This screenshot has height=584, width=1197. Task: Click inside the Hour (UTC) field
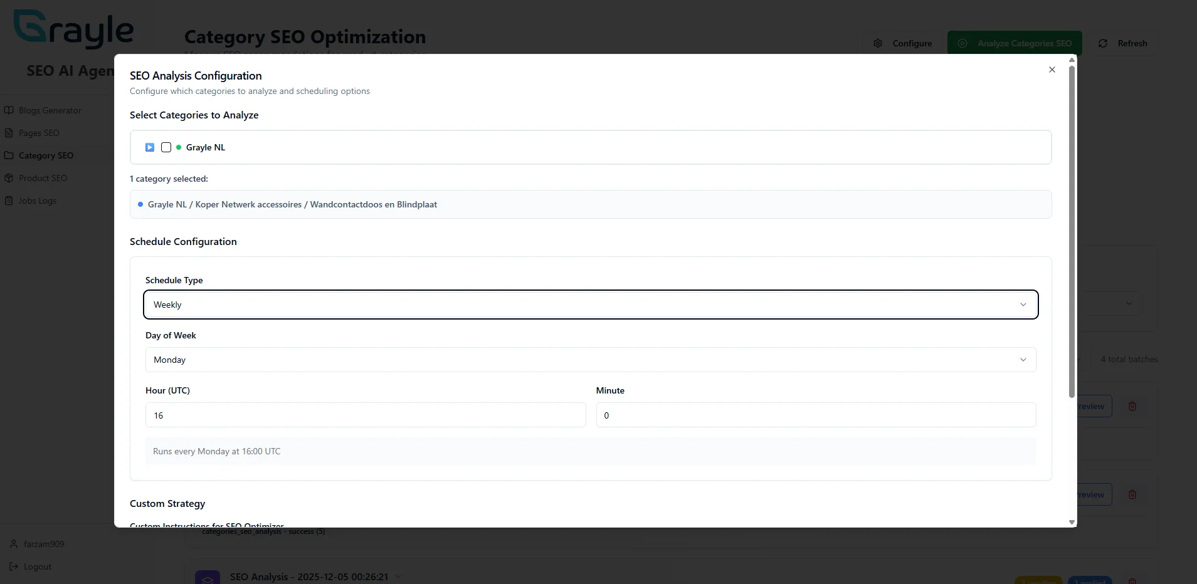tap(366, 415)
